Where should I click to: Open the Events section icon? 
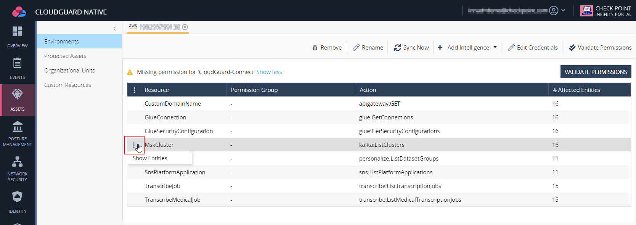tap(18, 63)
